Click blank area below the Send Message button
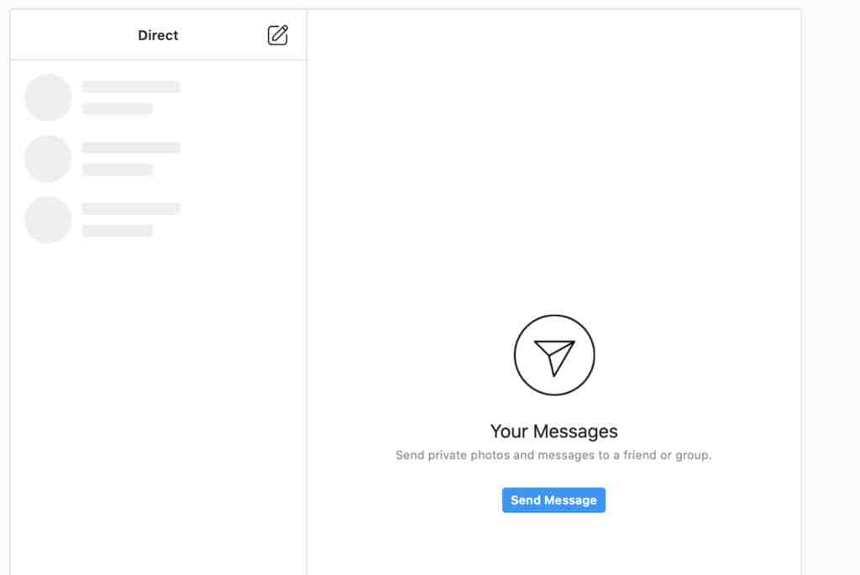Image resolution: width=860 pixels, height=575 pixels. 554,546
